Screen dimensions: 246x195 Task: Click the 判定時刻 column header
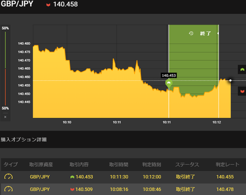pos(152,164)
